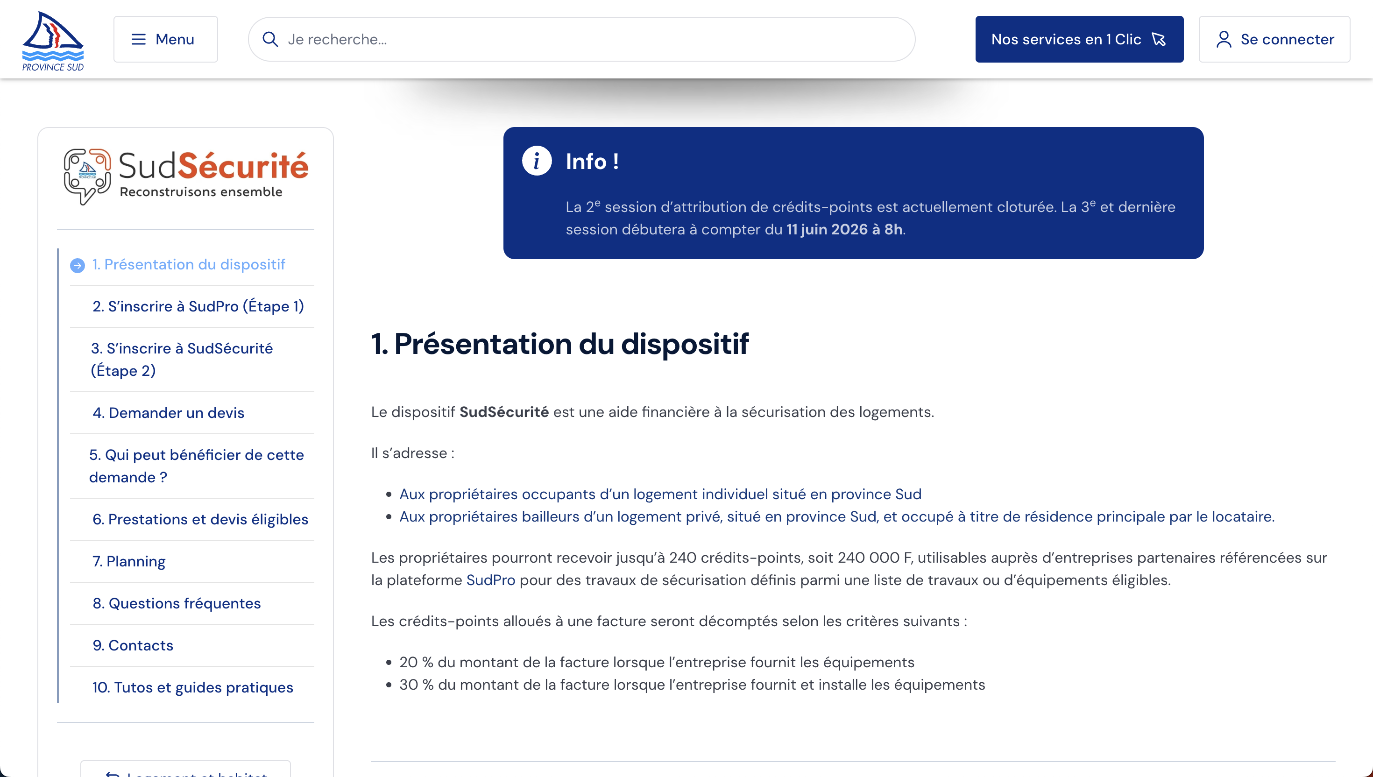Click the 'Info !' banner title
The width and height of the screenshot is (1373, 777).
[x=592, y=161]
